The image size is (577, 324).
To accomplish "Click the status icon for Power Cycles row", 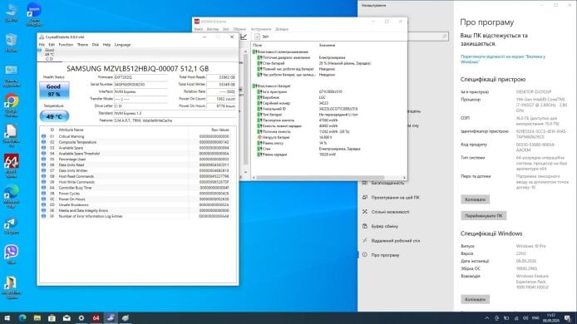I will pos(43,194).
